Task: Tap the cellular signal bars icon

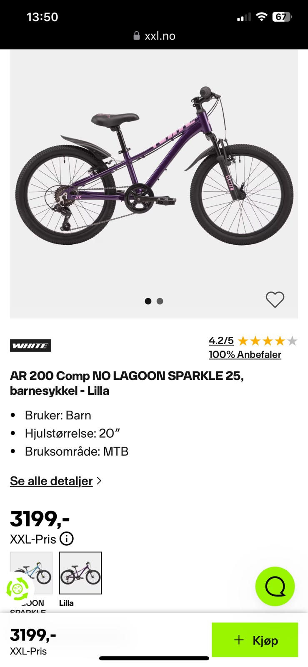Action: tap(244, 18)
